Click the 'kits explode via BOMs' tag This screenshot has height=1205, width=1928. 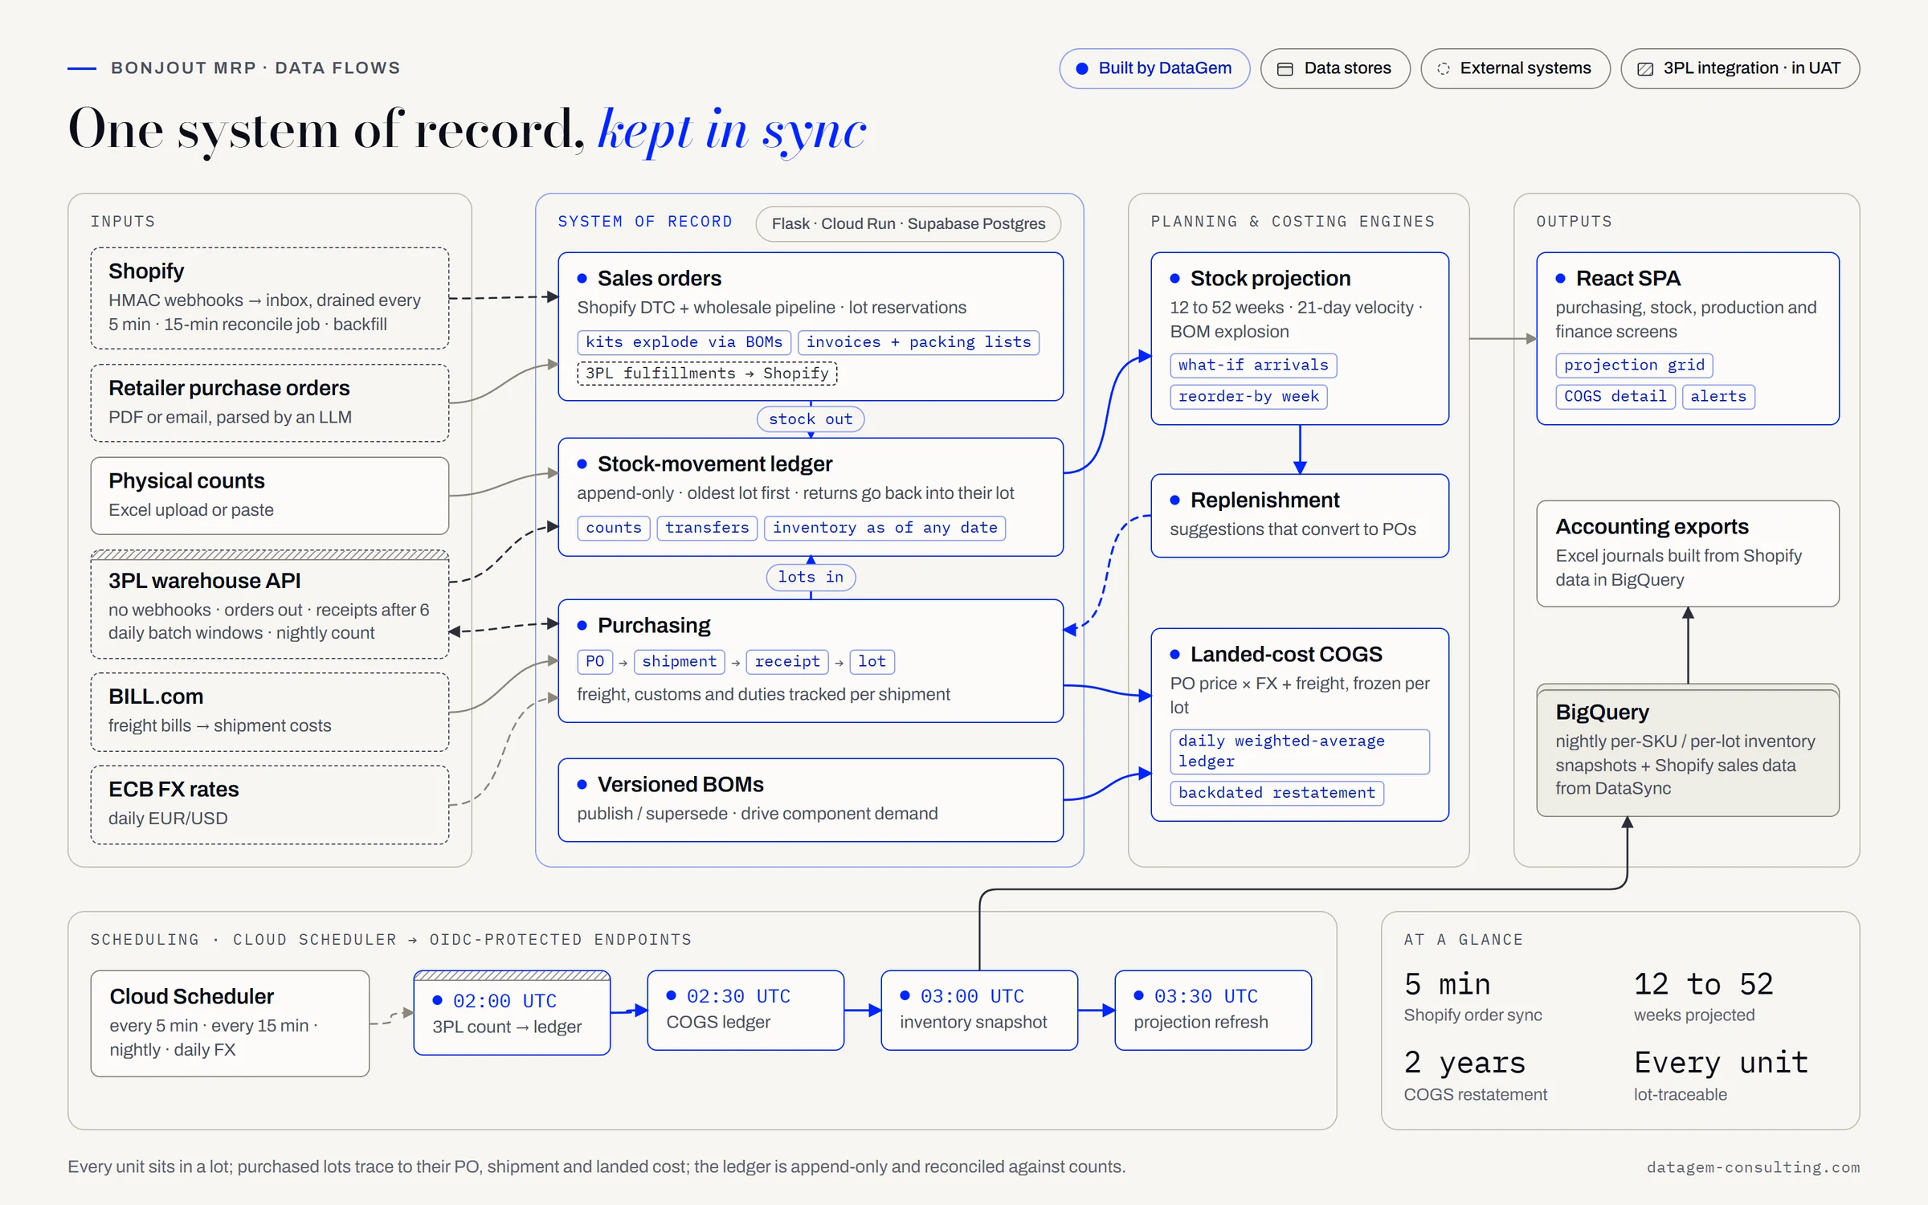pos(684,342)
